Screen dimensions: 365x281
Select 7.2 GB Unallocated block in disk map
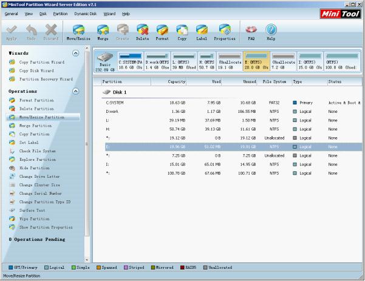pos(283,61)
